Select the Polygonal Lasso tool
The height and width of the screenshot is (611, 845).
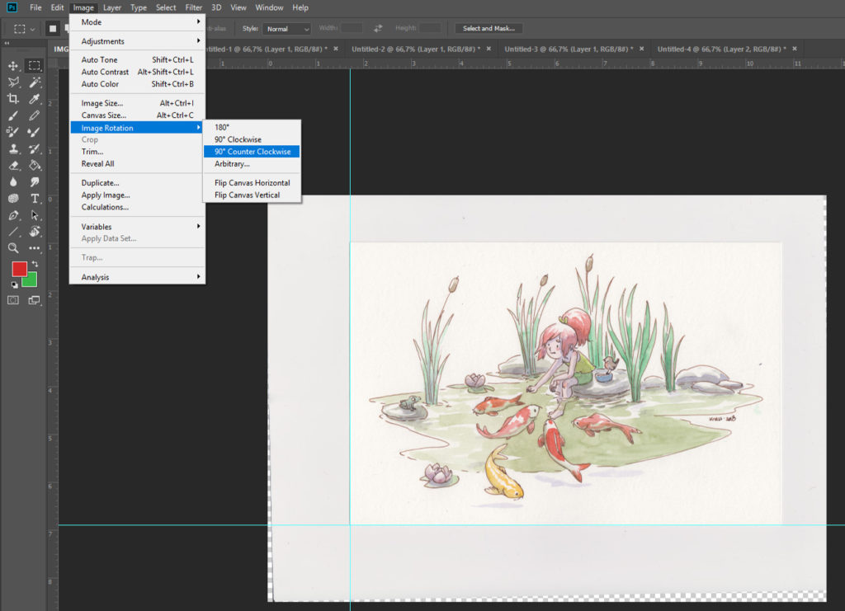[x=13, y=82]
